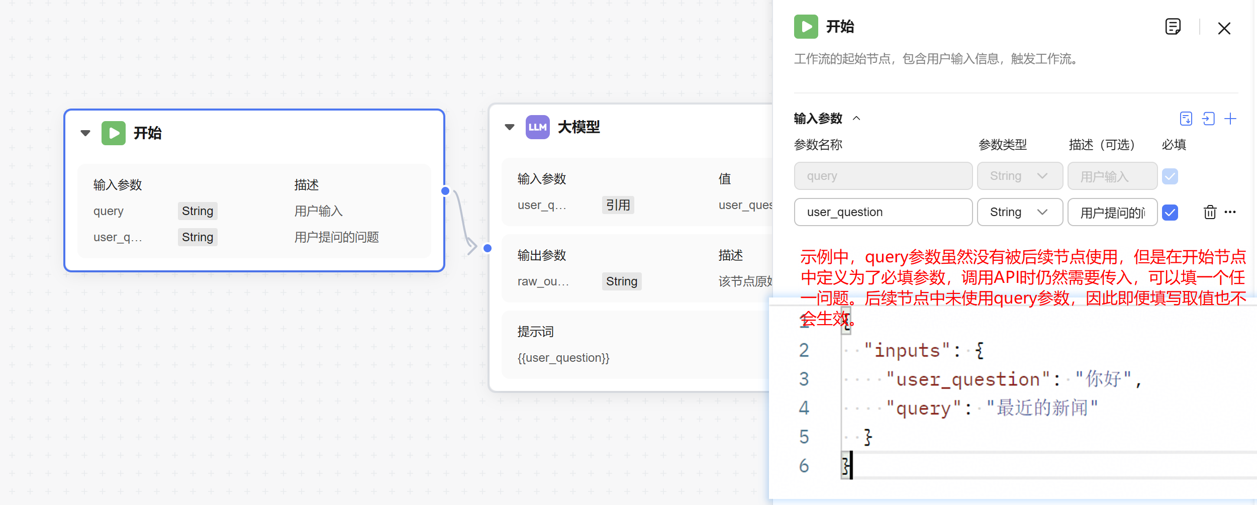
Task: Click the 参数类型 column header
Action: pos(1003,145)
